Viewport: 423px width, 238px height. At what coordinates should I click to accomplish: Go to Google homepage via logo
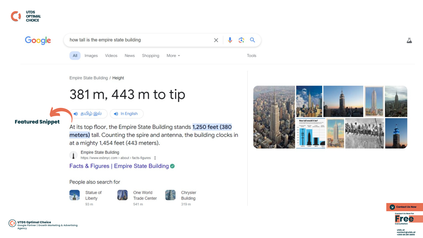coord(38,40)
